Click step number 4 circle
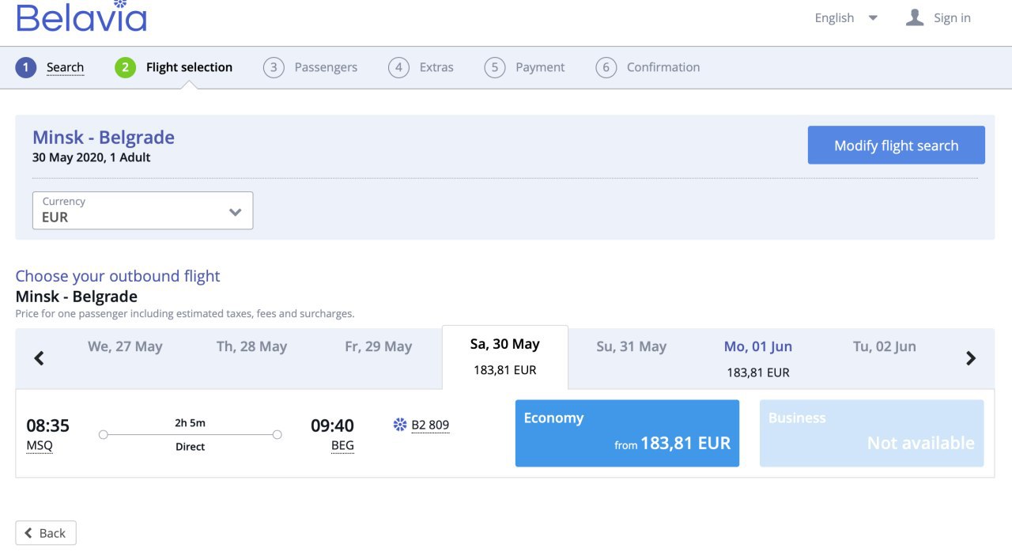The width and height of the screenshot is (1012, 552). (x=398, y=67)
